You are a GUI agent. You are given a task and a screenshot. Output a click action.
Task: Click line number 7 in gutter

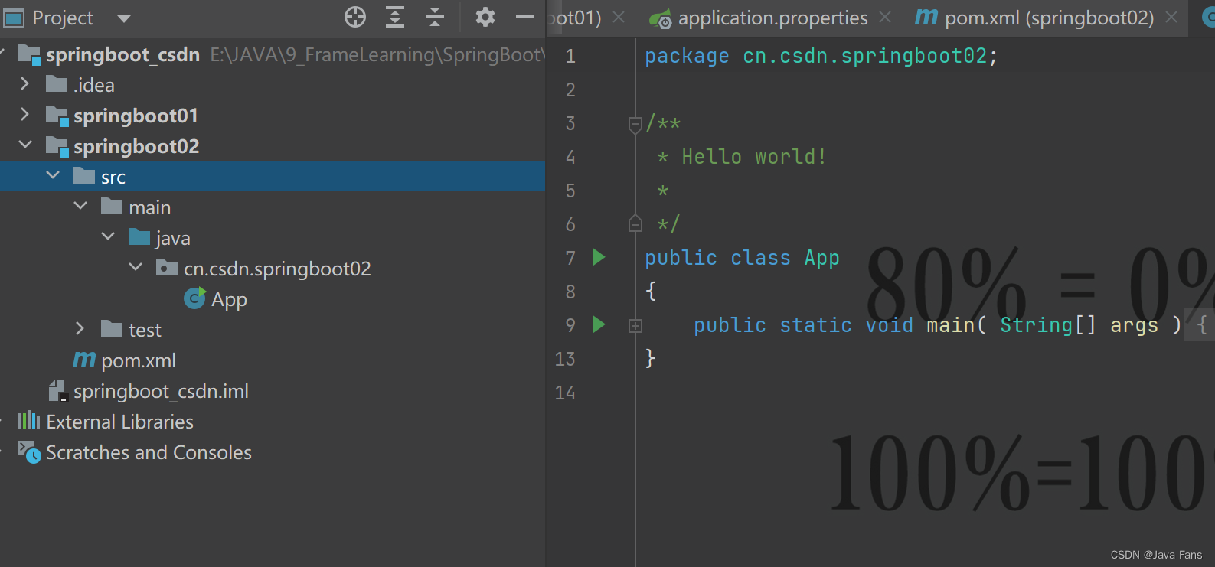pyautogui.click(x=570, y=258)
